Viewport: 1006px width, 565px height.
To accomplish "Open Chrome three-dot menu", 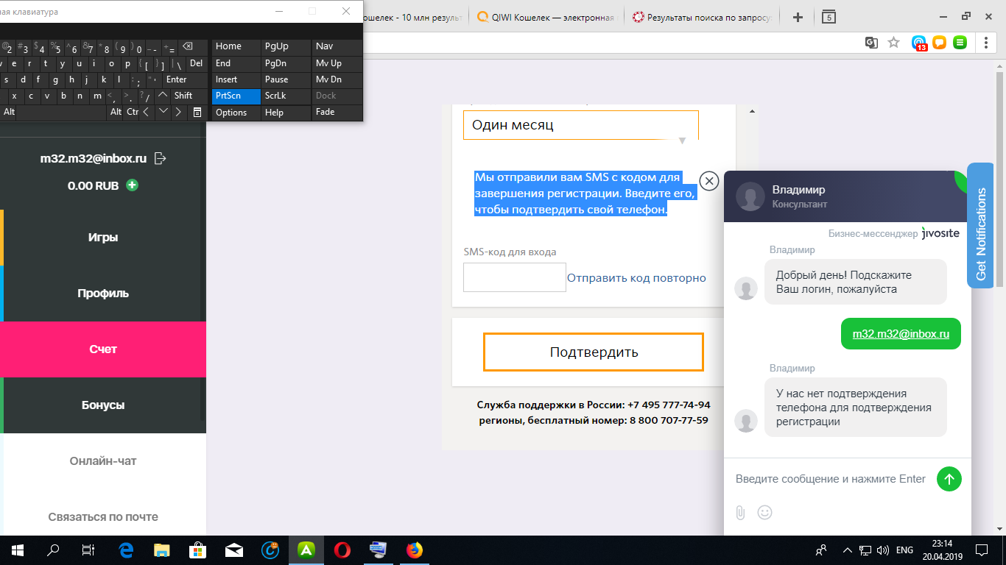I will tap(986, 43).
